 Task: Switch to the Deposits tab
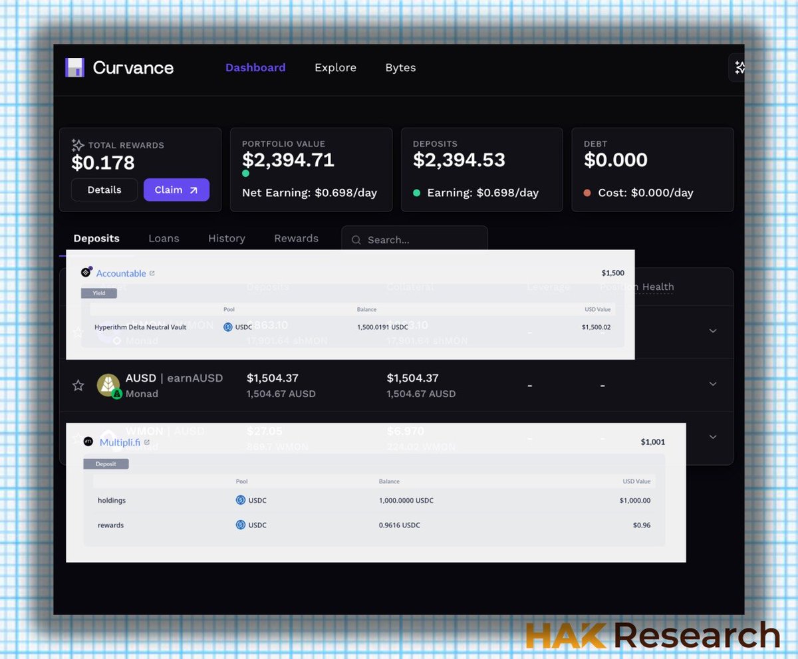[x=96, y=238]
